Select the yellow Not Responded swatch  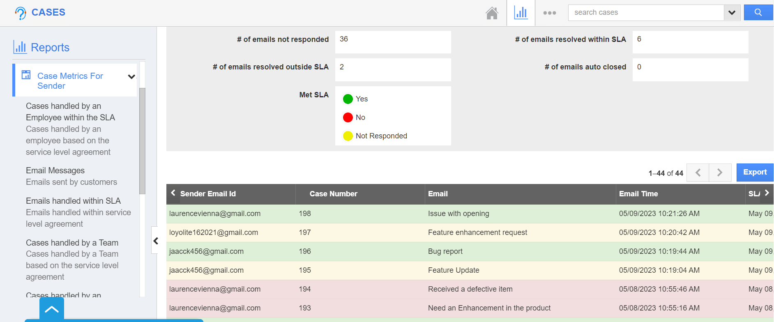click(348, 136)
